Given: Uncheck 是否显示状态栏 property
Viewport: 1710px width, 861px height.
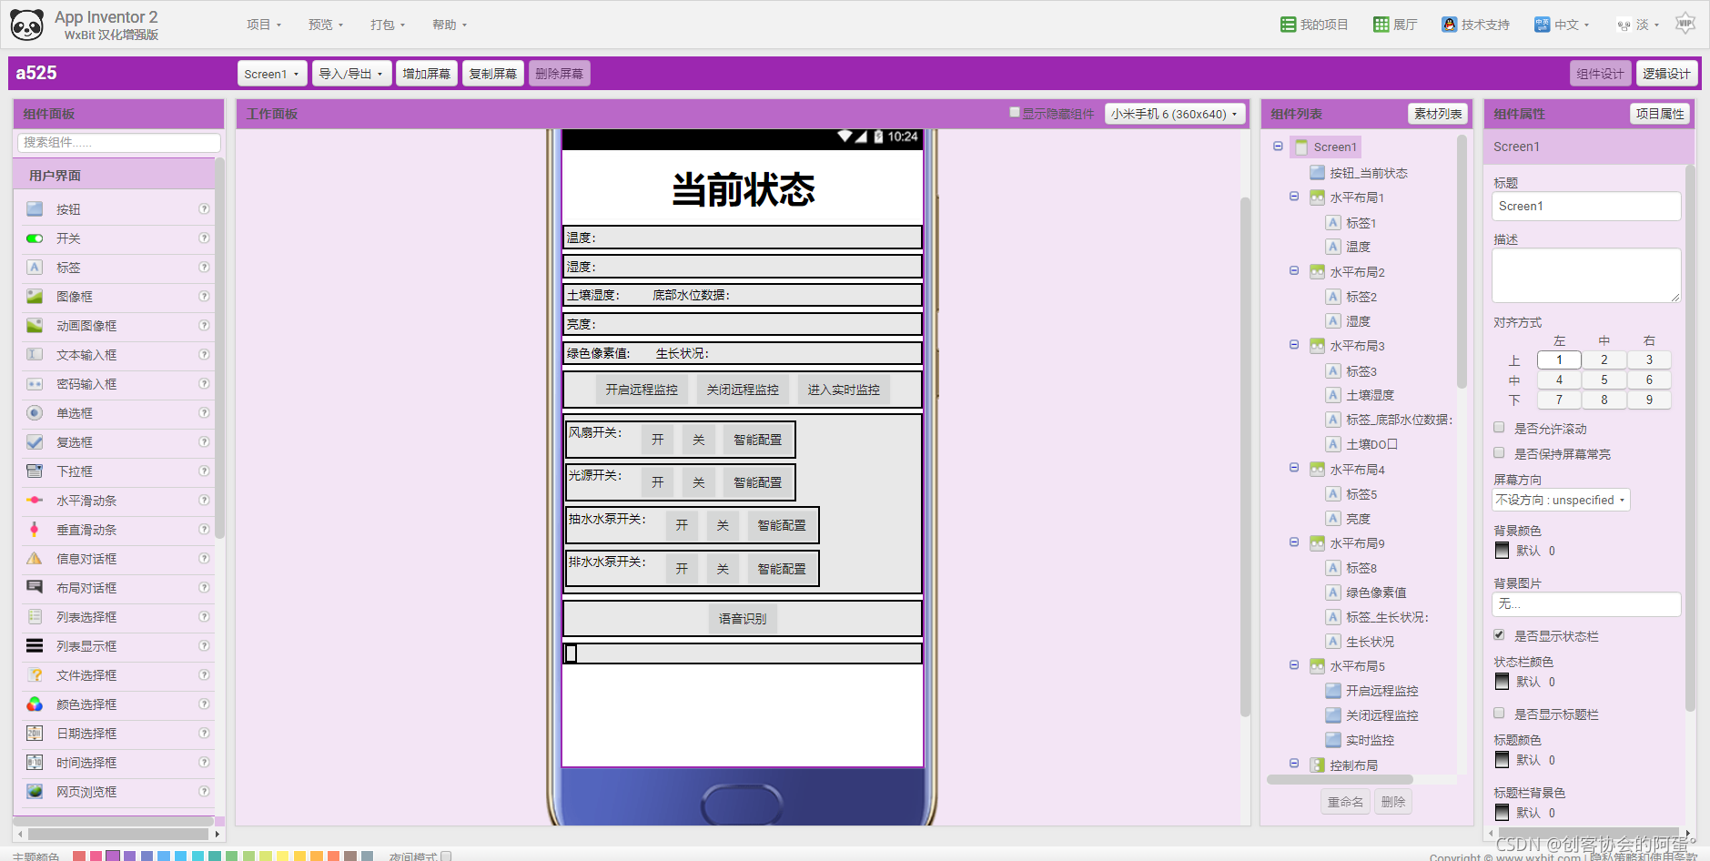Looking at the screenshot, I should click(x=1498, y=635).
